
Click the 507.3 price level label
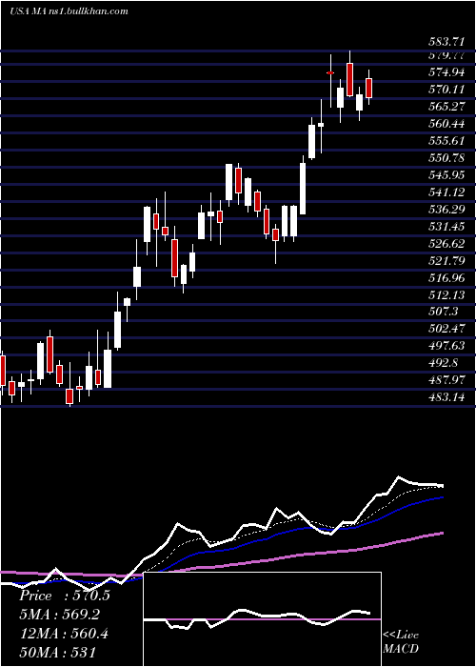(x=444, y=312)
